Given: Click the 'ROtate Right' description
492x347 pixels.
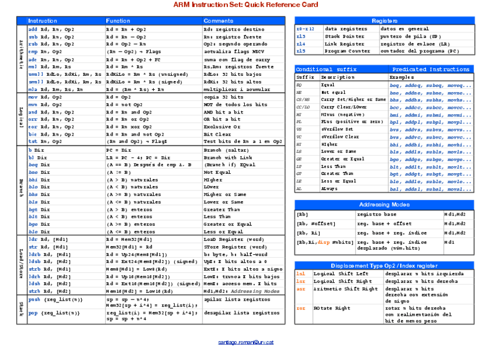Looking at the screenshot, I should [332, 308].
